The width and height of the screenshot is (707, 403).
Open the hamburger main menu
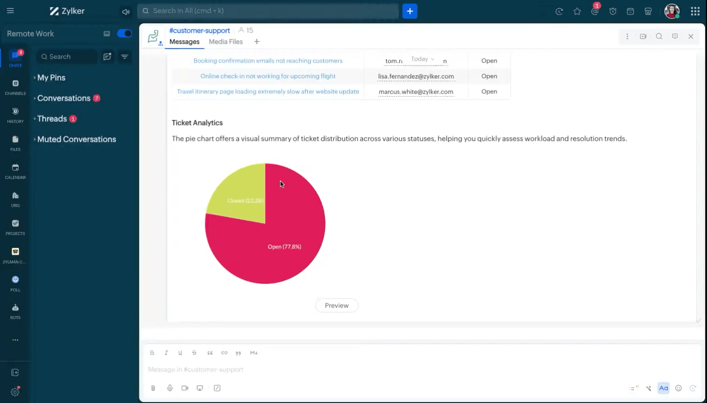pos(10,11)
